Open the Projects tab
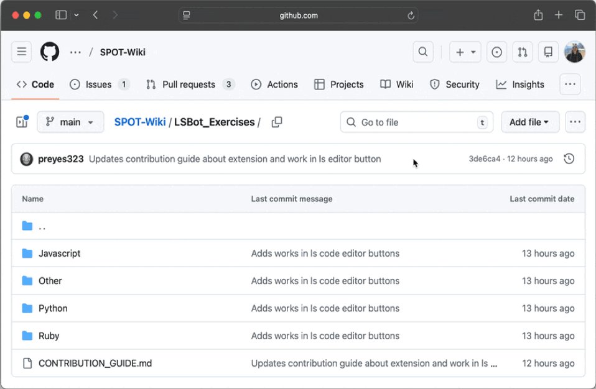Screen dimensions: 596x389 click(x=339, y=85)
